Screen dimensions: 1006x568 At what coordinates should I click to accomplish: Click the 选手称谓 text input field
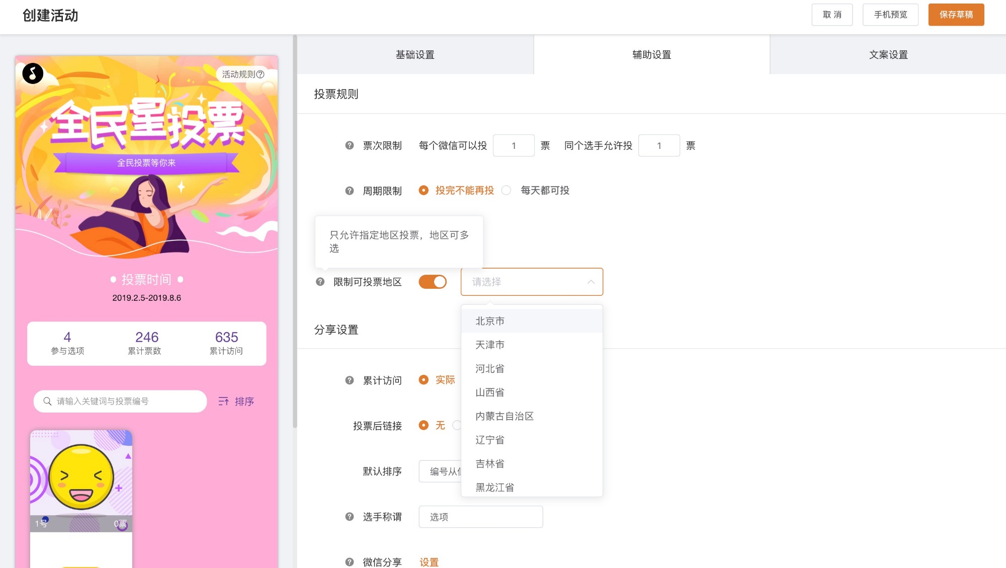click(x=480, y=517)
